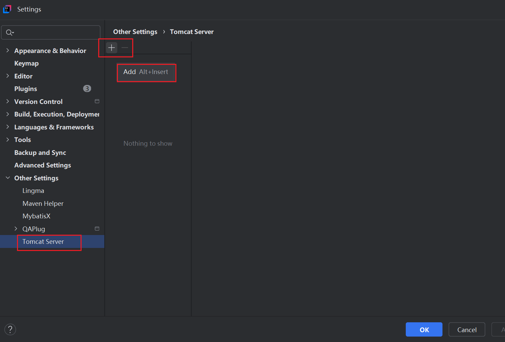Expand Languages & Frameworks chevron
Image resolution: width=505 pixels, height=342 pixels.
pos(7,127)
